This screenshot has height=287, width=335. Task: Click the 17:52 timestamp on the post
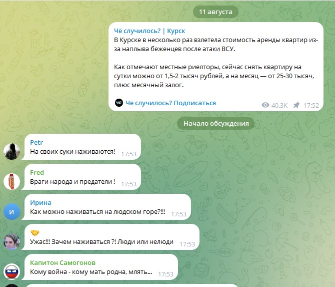click(x=311, y=105)
